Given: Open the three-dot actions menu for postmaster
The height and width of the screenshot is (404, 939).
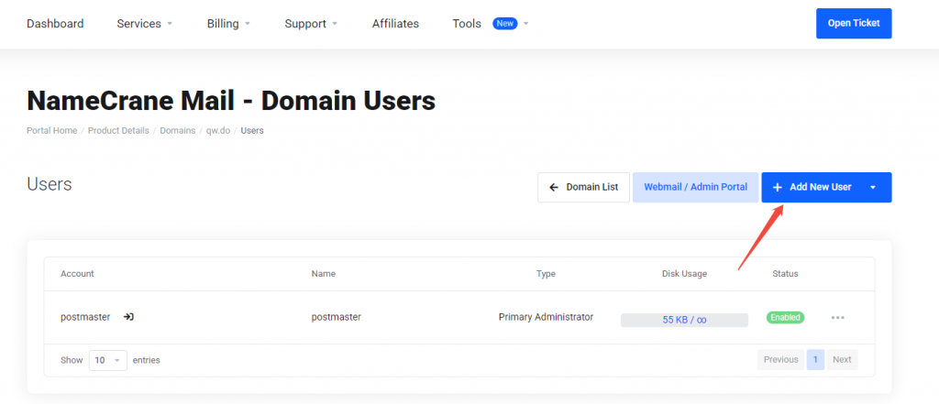Looking at the screenshot, I should (x=837, y=318).
